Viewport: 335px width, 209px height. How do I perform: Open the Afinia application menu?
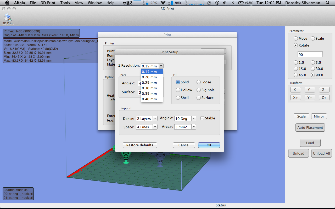(20, 3)
